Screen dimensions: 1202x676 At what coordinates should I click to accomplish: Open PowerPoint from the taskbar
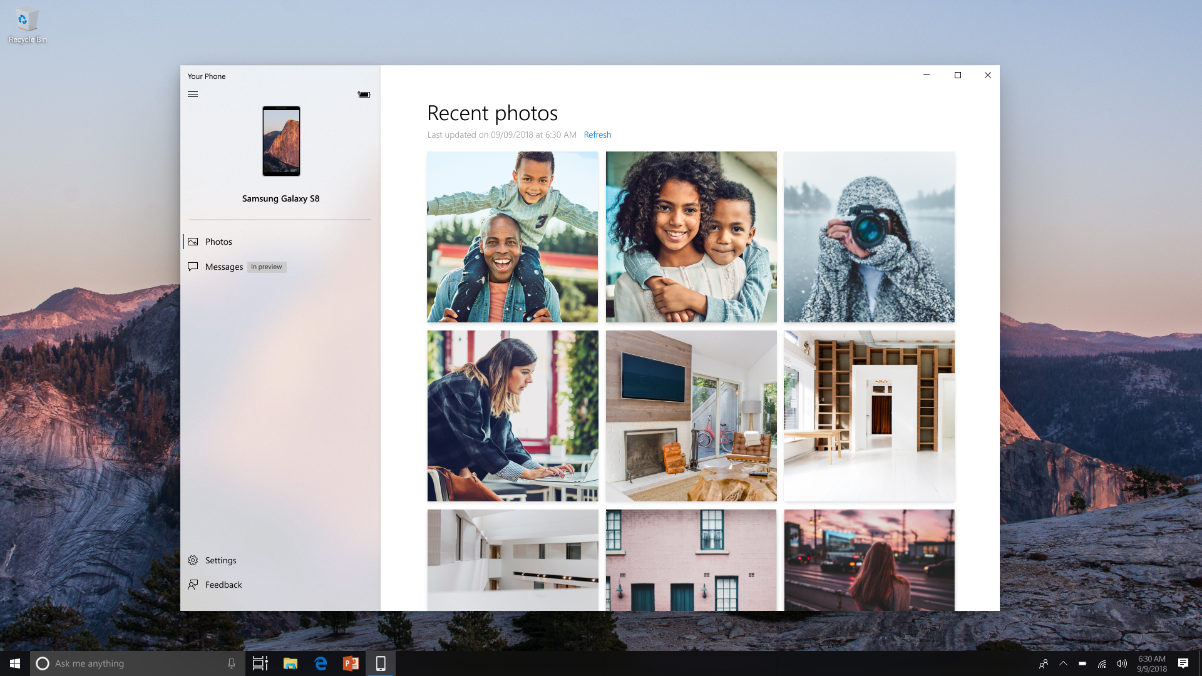tap(351, 663)
